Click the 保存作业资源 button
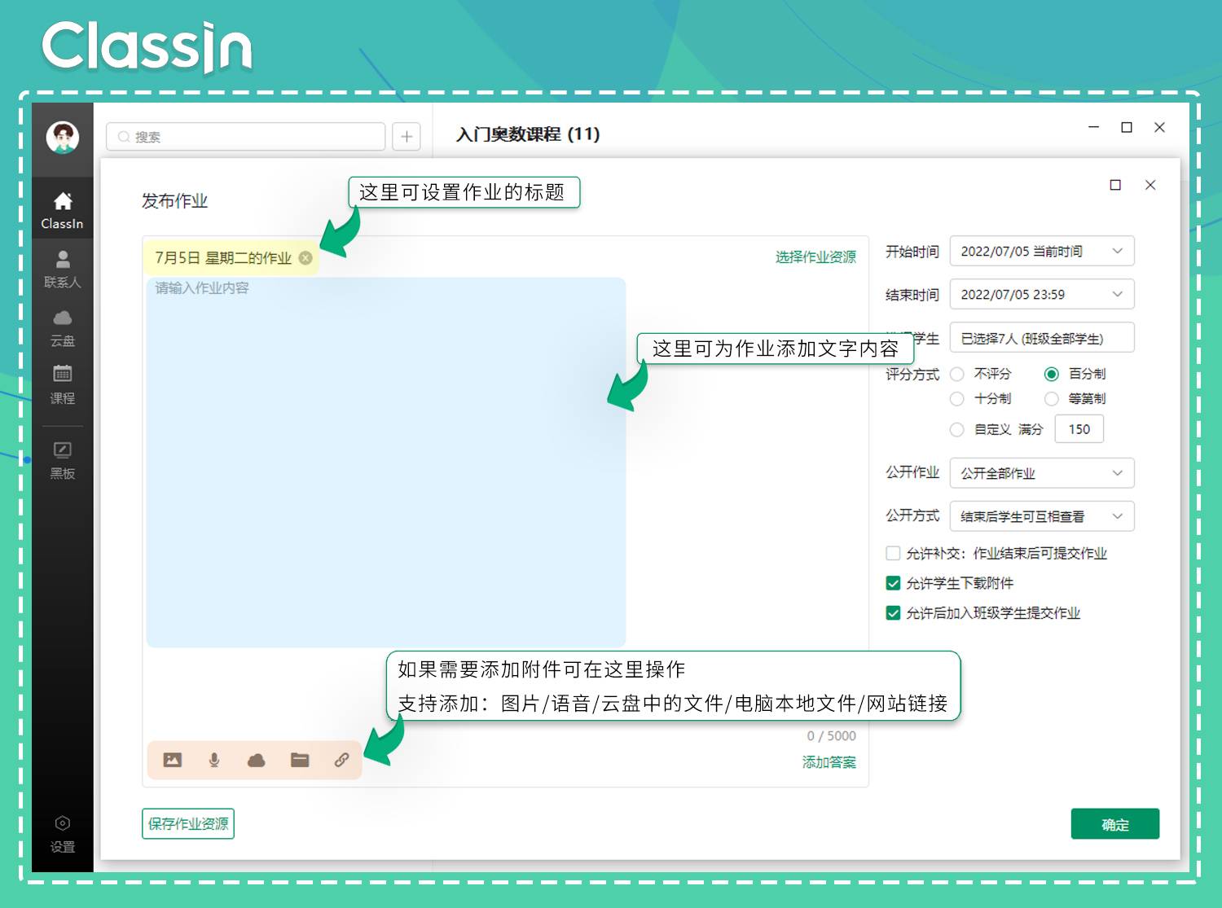This screenshot has height=908, width=1222. point(188,823)
